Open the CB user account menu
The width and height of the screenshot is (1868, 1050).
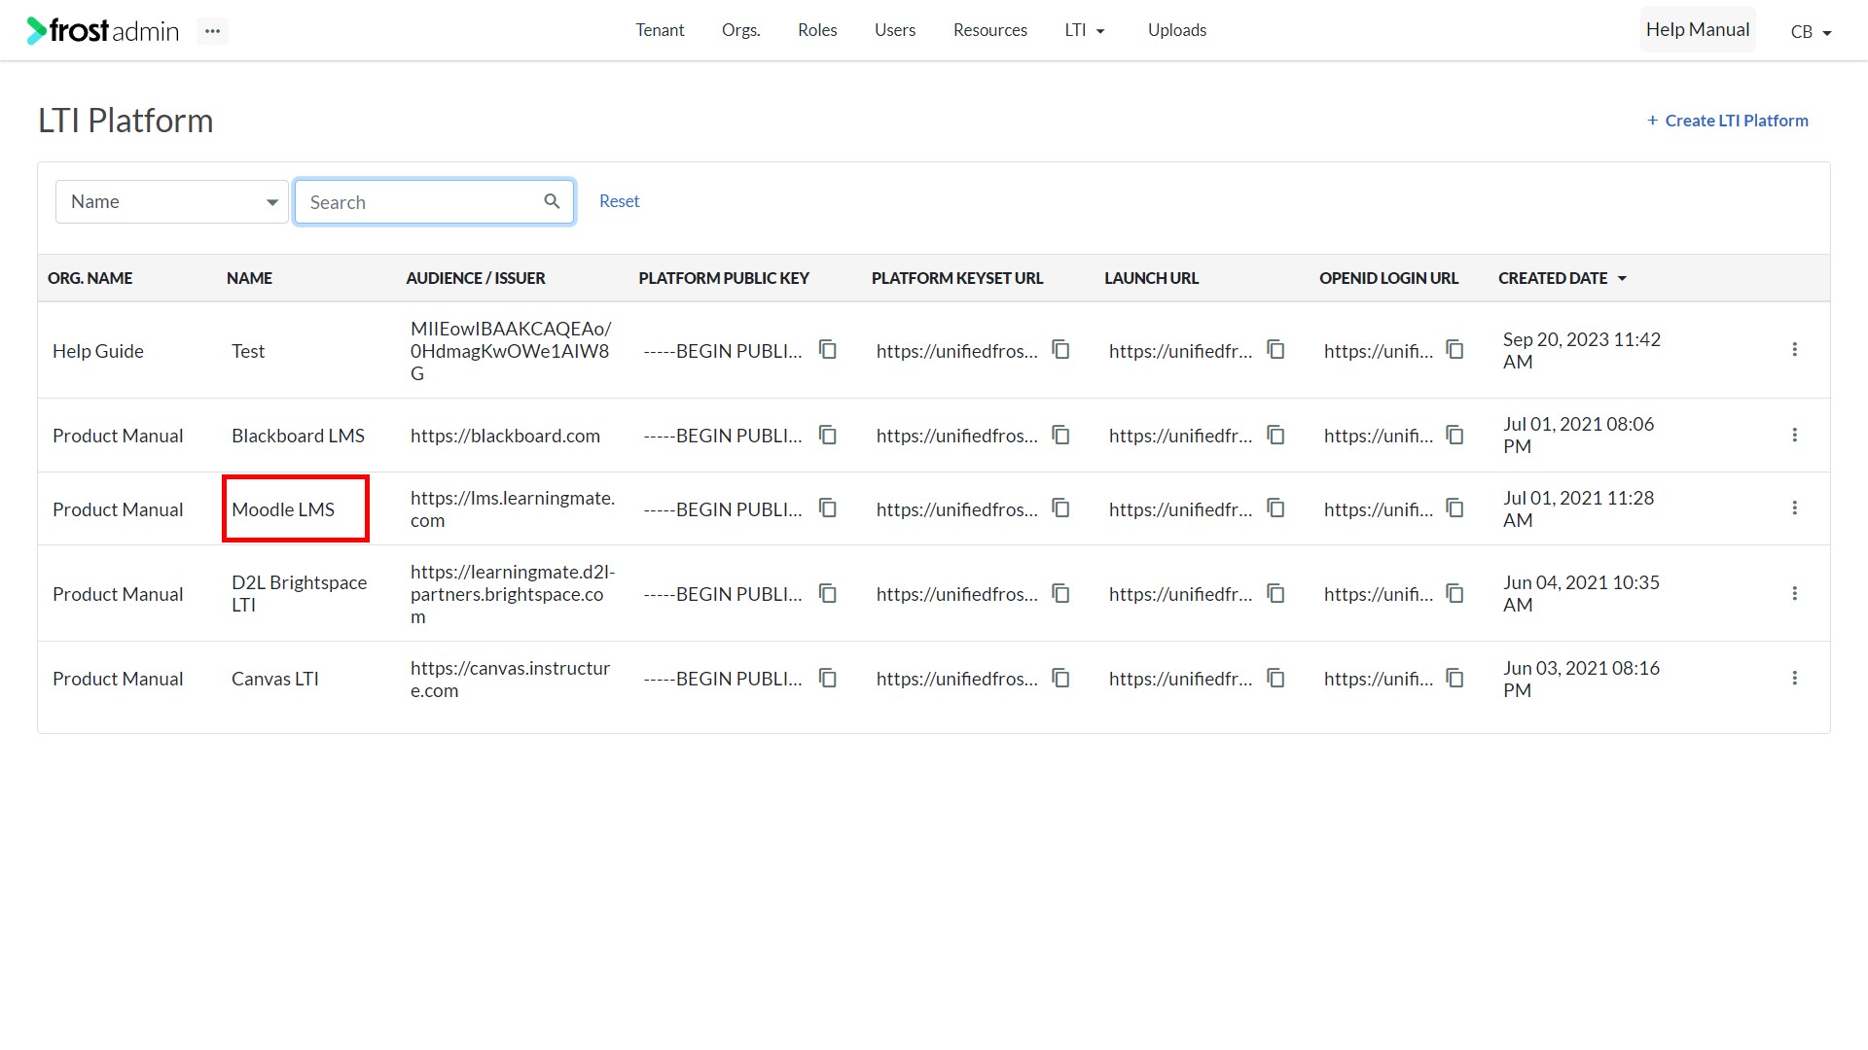[x=1812, y=32]
